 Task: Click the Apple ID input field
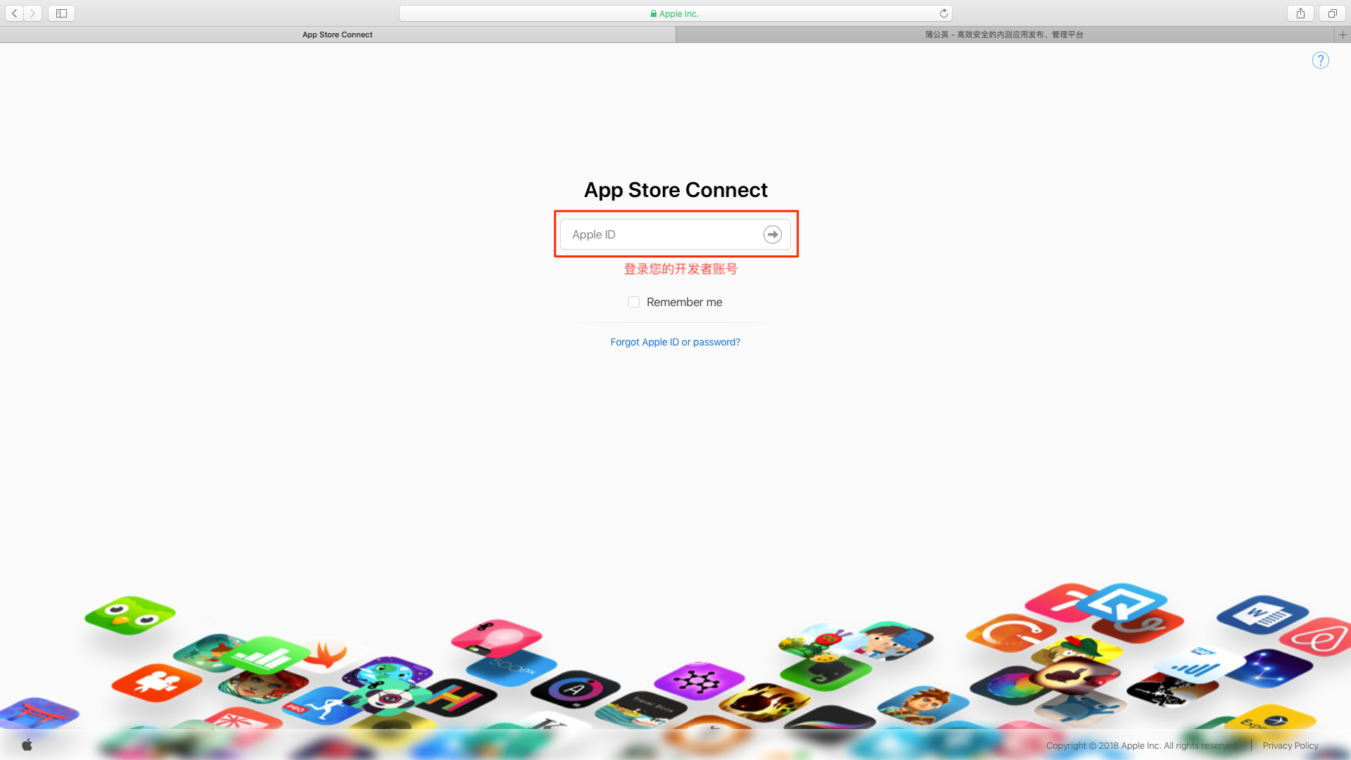point(675,235)
